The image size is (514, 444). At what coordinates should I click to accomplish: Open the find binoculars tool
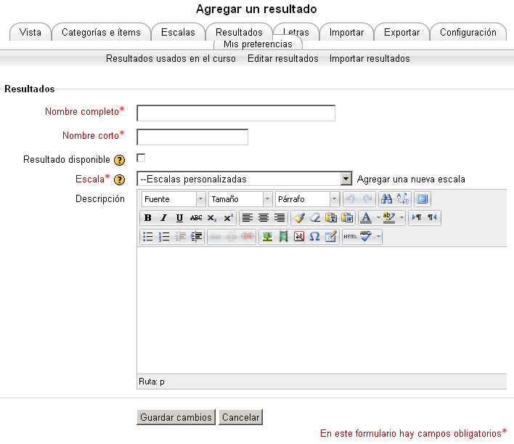point(387,199)
